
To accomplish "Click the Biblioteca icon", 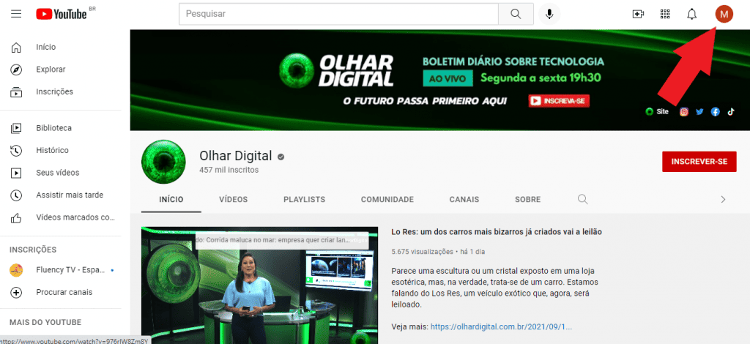I will 16,128.
